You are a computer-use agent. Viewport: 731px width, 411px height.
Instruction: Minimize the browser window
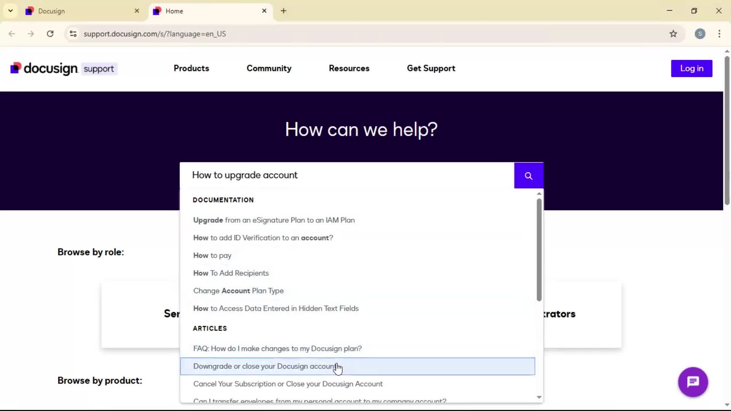669,11
